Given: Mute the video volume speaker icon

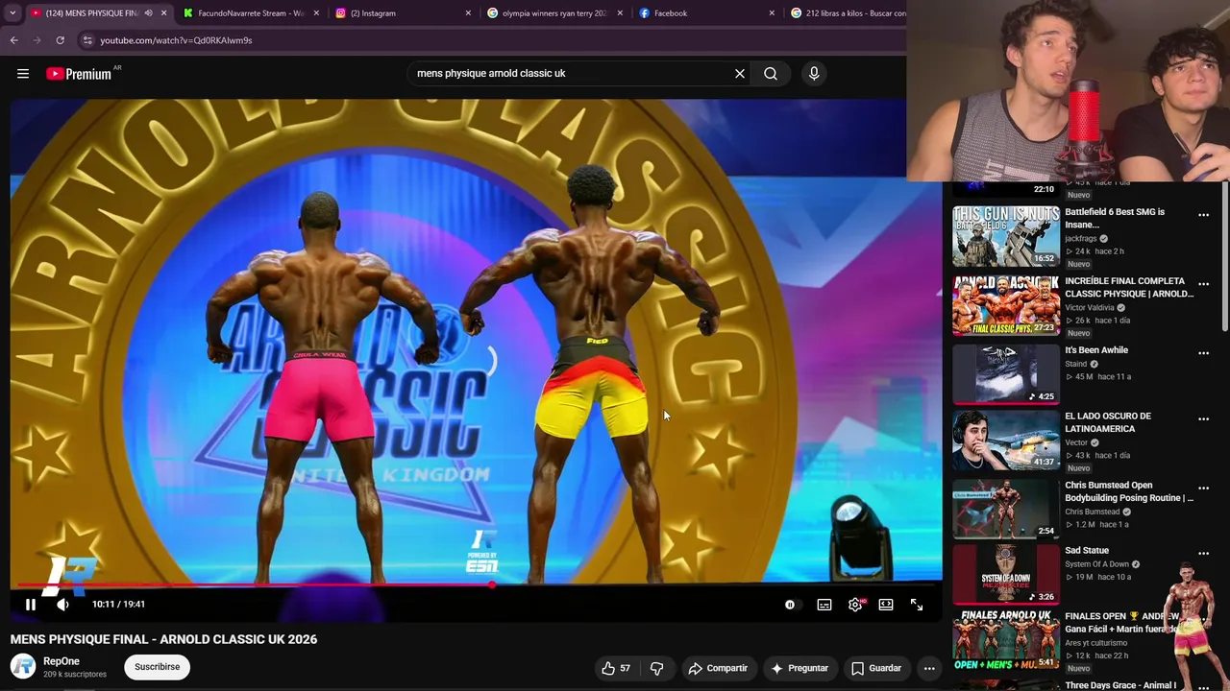Looking at the screenshot, I should click(62, 605).
